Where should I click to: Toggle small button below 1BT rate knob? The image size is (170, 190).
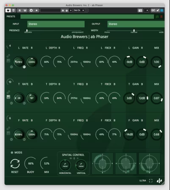[x=24, y=103]
